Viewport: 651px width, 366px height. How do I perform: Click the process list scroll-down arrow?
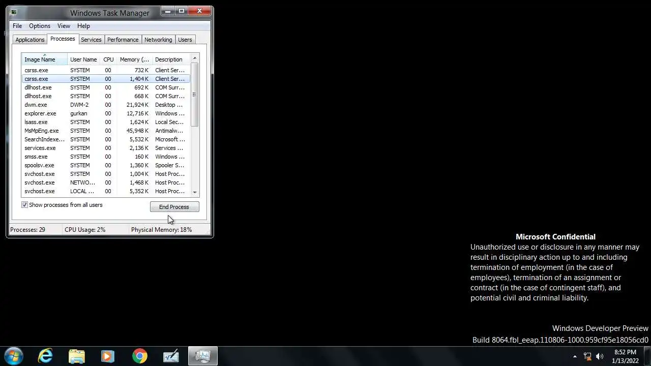tap(194, 192)
